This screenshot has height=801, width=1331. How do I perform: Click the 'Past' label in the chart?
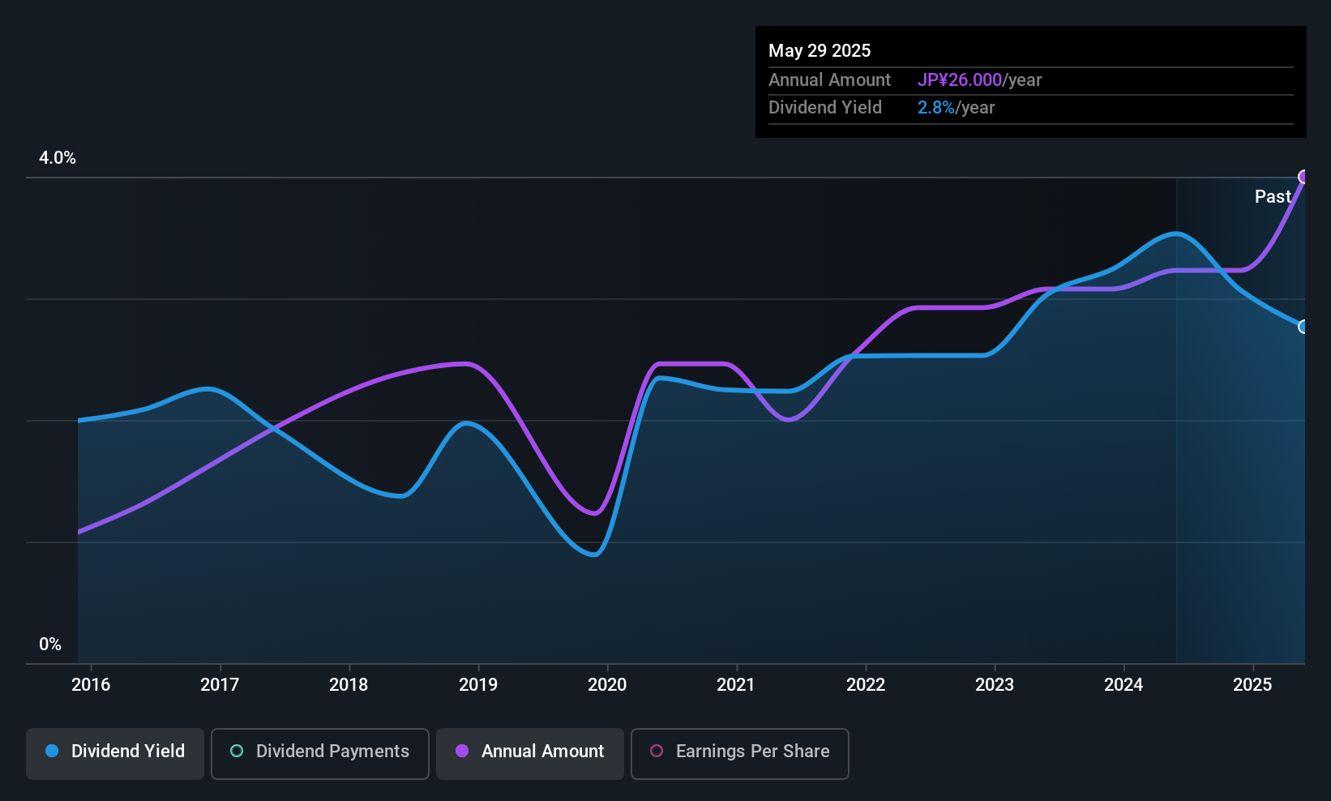coord(1273,196)
